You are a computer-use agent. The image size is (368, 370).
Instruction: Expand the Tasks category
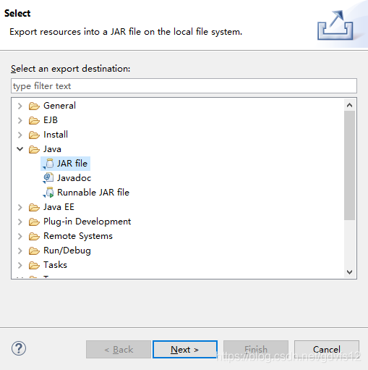(20, 265)
